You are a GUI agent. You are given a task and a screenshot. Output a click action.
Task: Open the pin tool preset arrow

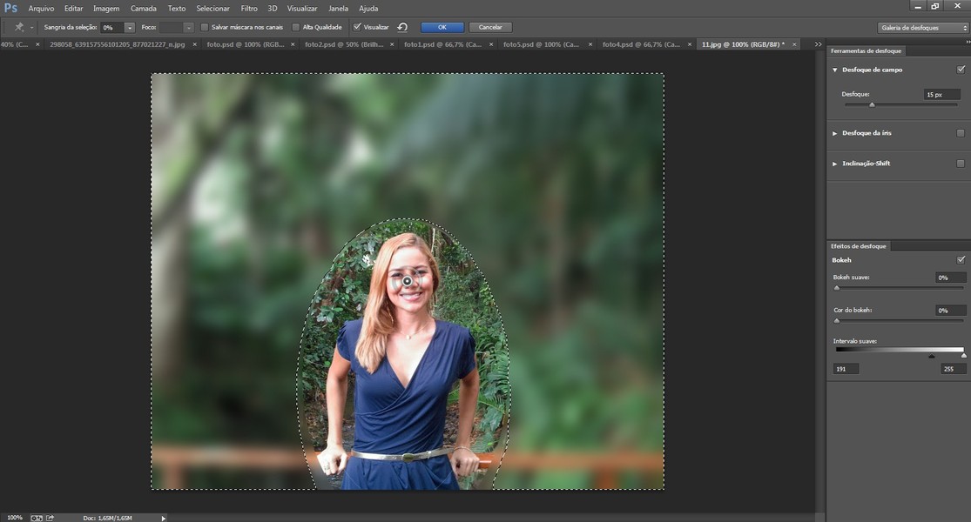[31, 28]
